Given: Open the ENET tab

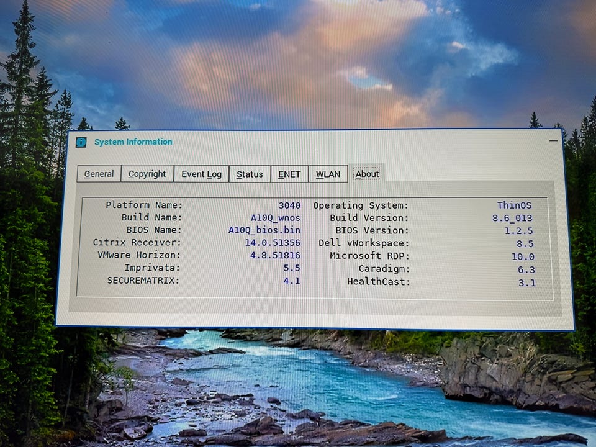Looking at the screenshot, I should point(289,174).
